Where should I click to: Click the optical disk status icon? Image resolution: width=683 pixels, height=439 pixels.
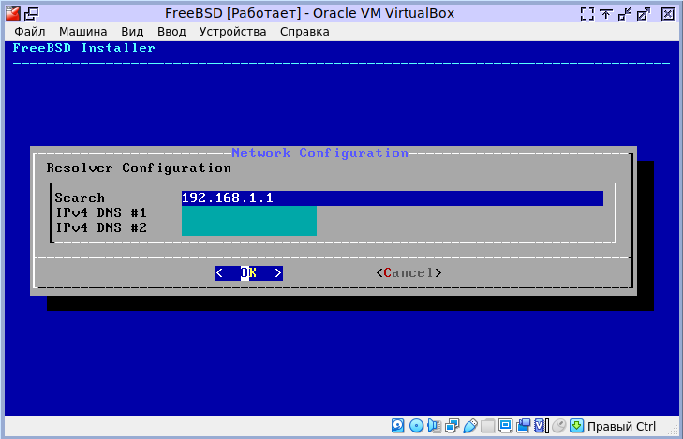[x=416, y=426]
